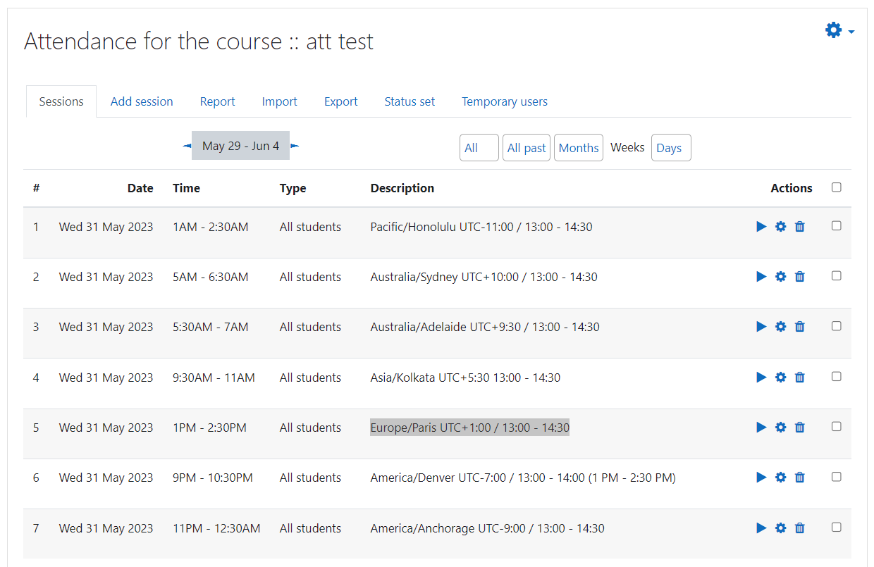Take attendance for the Pacific/Honolulu session
Screen dimensions: 874x567
coord(761,226)
